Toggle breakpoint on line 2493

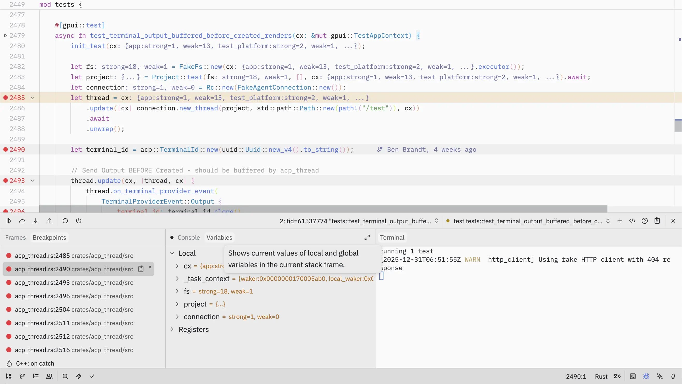(5, 181)
